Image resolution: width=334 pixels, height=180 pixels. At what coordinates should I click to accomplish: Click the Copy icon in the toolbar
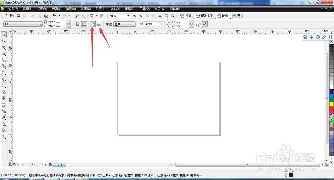click(40, 16)
